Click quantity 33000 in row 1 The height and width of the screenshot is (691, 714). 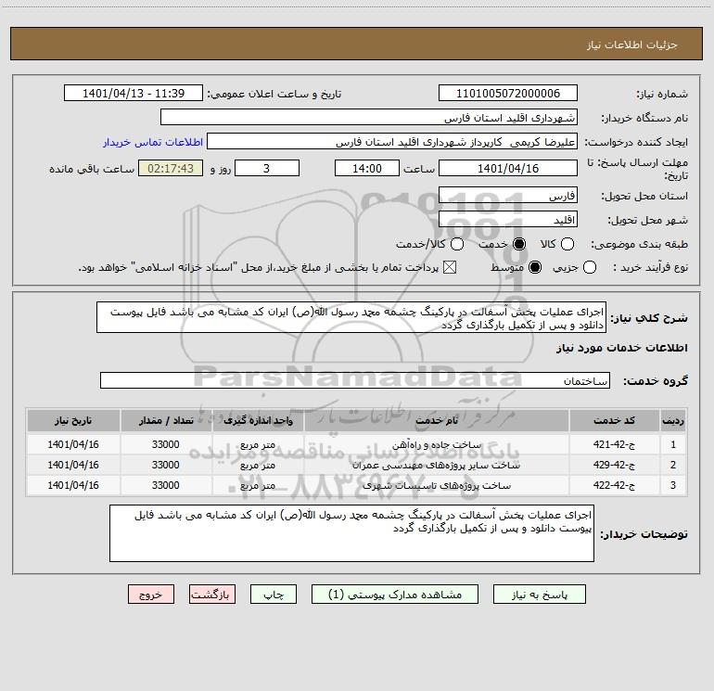coord(166,444)
